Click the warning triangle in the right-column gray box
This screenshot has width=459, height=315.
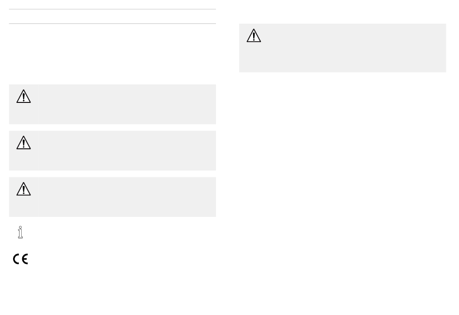click(x=254, y=35)
